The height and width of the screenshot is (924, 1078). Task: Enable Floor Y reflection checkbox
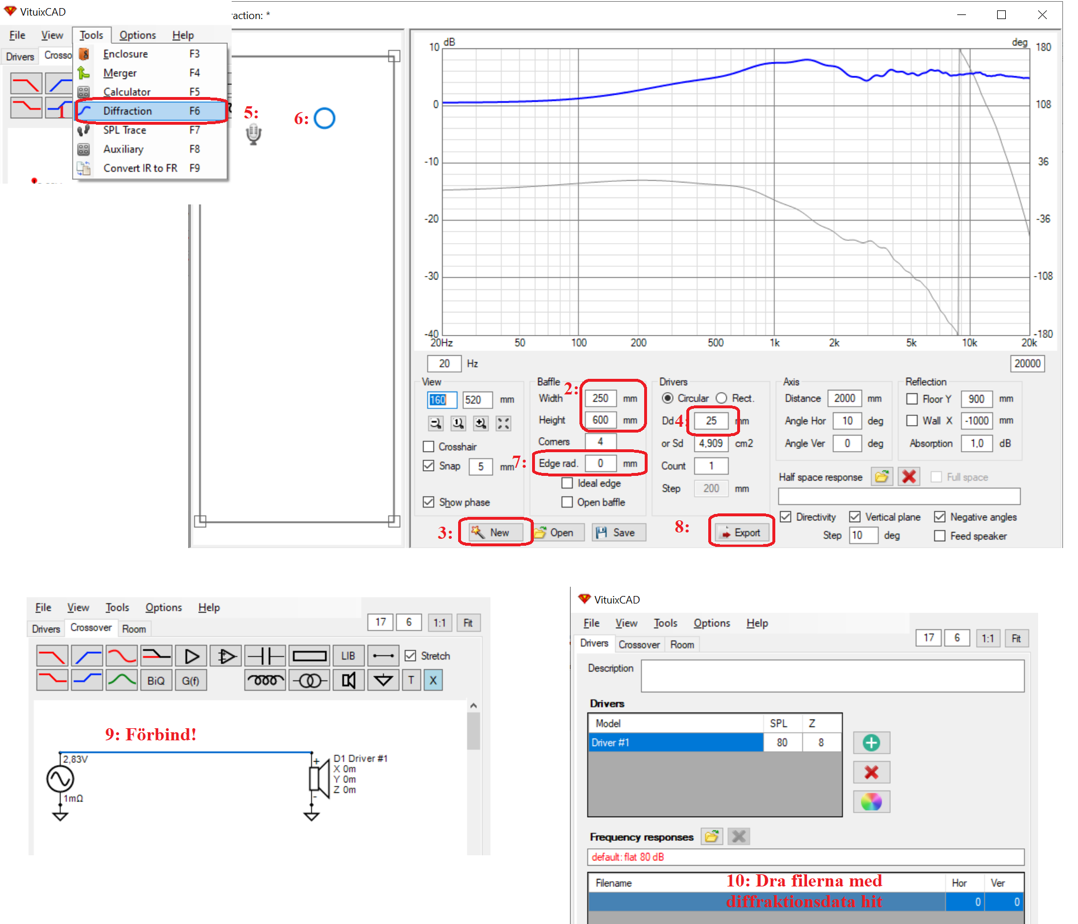point(912,398)
